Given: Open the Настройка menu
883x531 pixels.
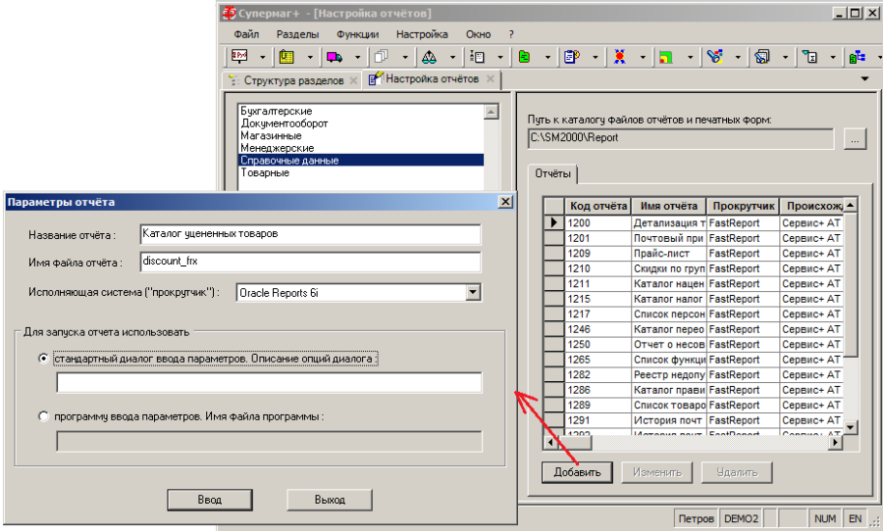Looking at the screenshot, I should click(422, 34).
